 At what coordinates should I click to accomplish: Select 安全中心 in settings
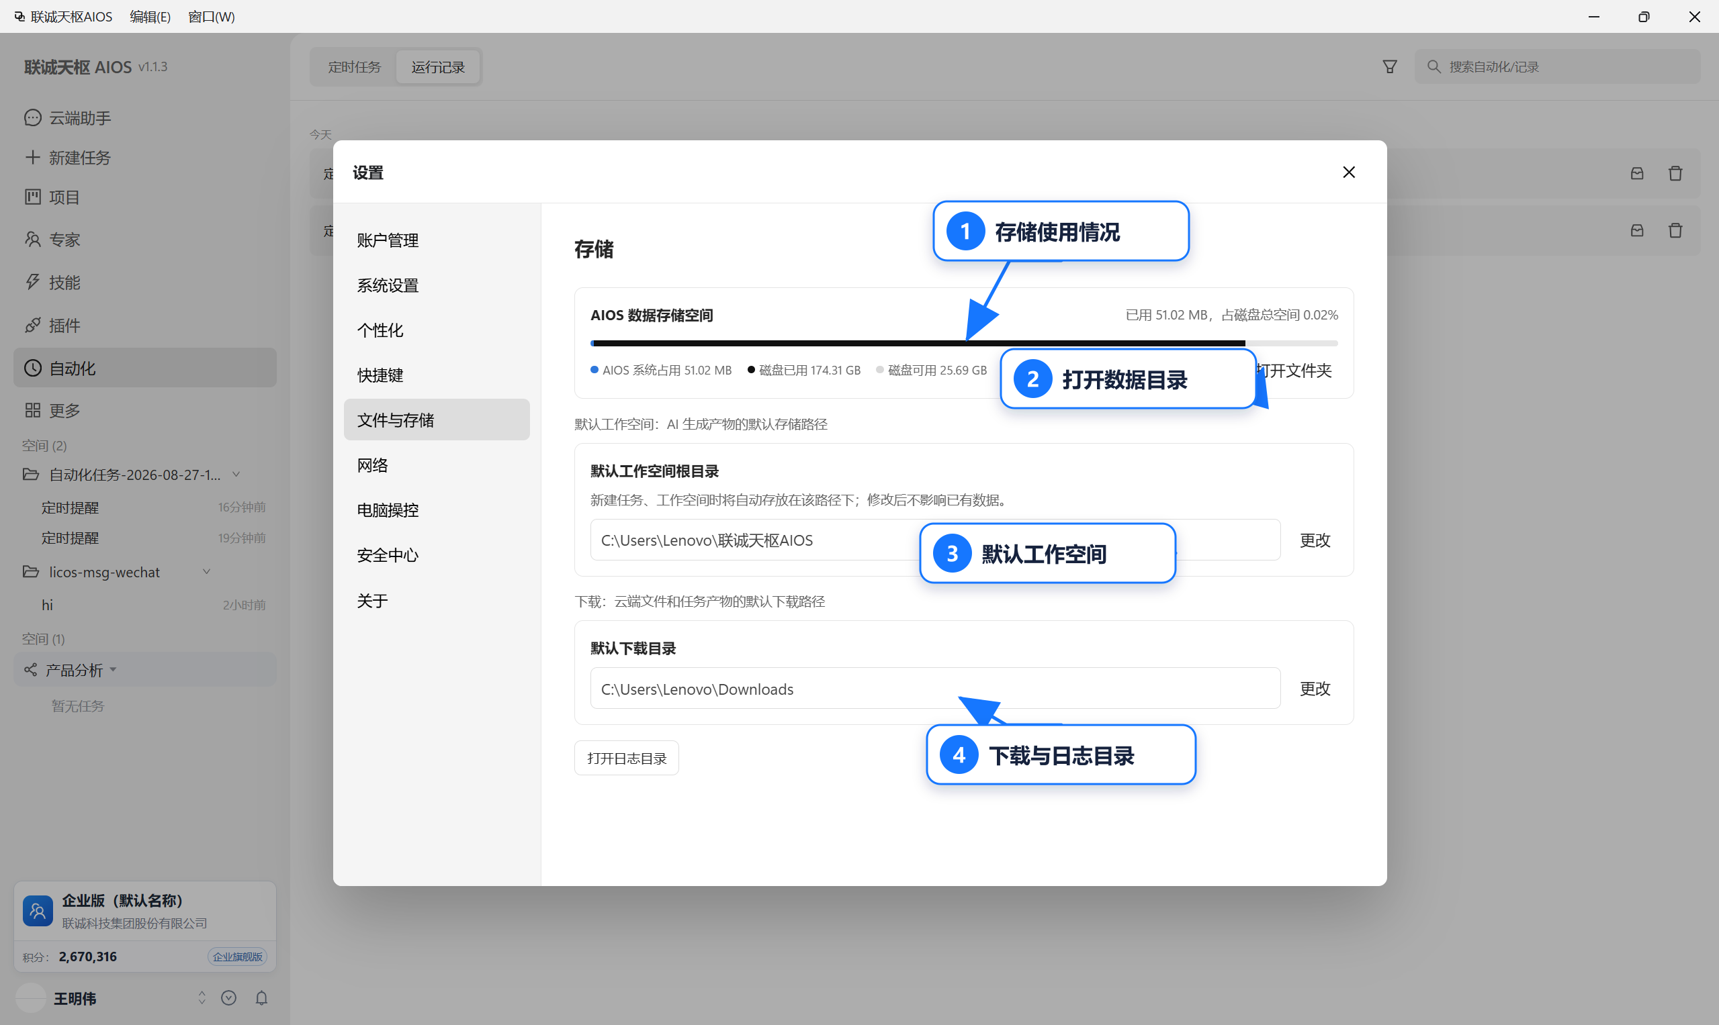(437, 555)
